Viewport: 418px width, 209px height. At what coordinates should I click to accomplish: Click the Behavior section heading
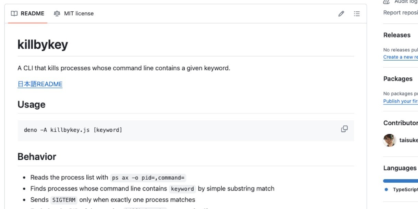[x=37, y=157]
